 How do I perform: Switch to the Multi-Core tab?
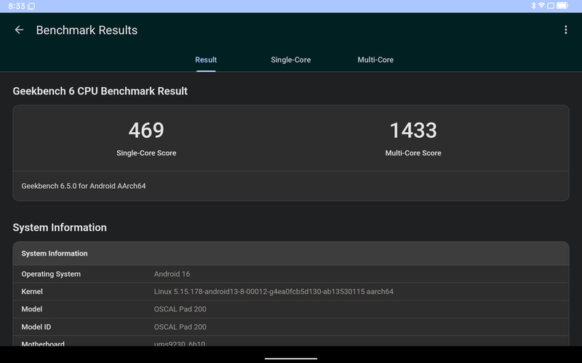click(x=375, y=60)
